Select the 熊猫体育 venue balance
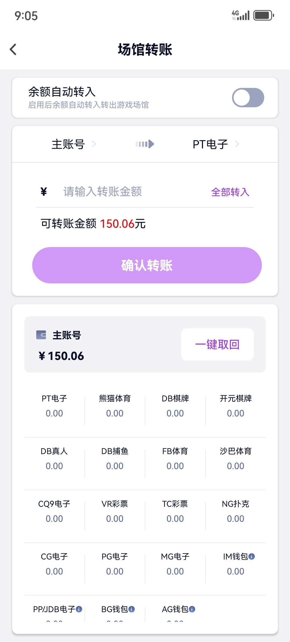Screen dimensions: 290x642 [115, 406]
